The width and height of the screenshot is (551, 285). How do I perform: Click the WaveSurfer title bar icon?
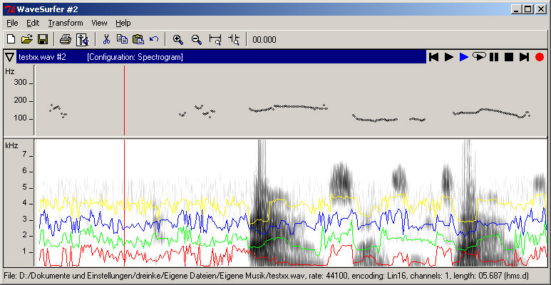coord(10,9)
